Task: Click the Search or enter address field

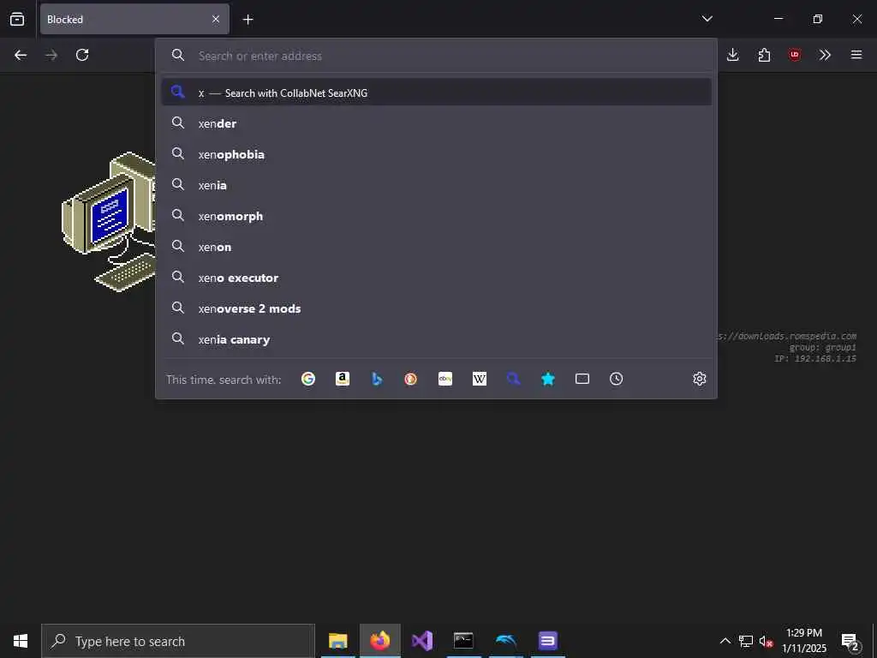Action: coord(436,56)
